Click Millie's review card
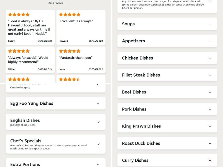223x167 pixels. click(30, 60)
